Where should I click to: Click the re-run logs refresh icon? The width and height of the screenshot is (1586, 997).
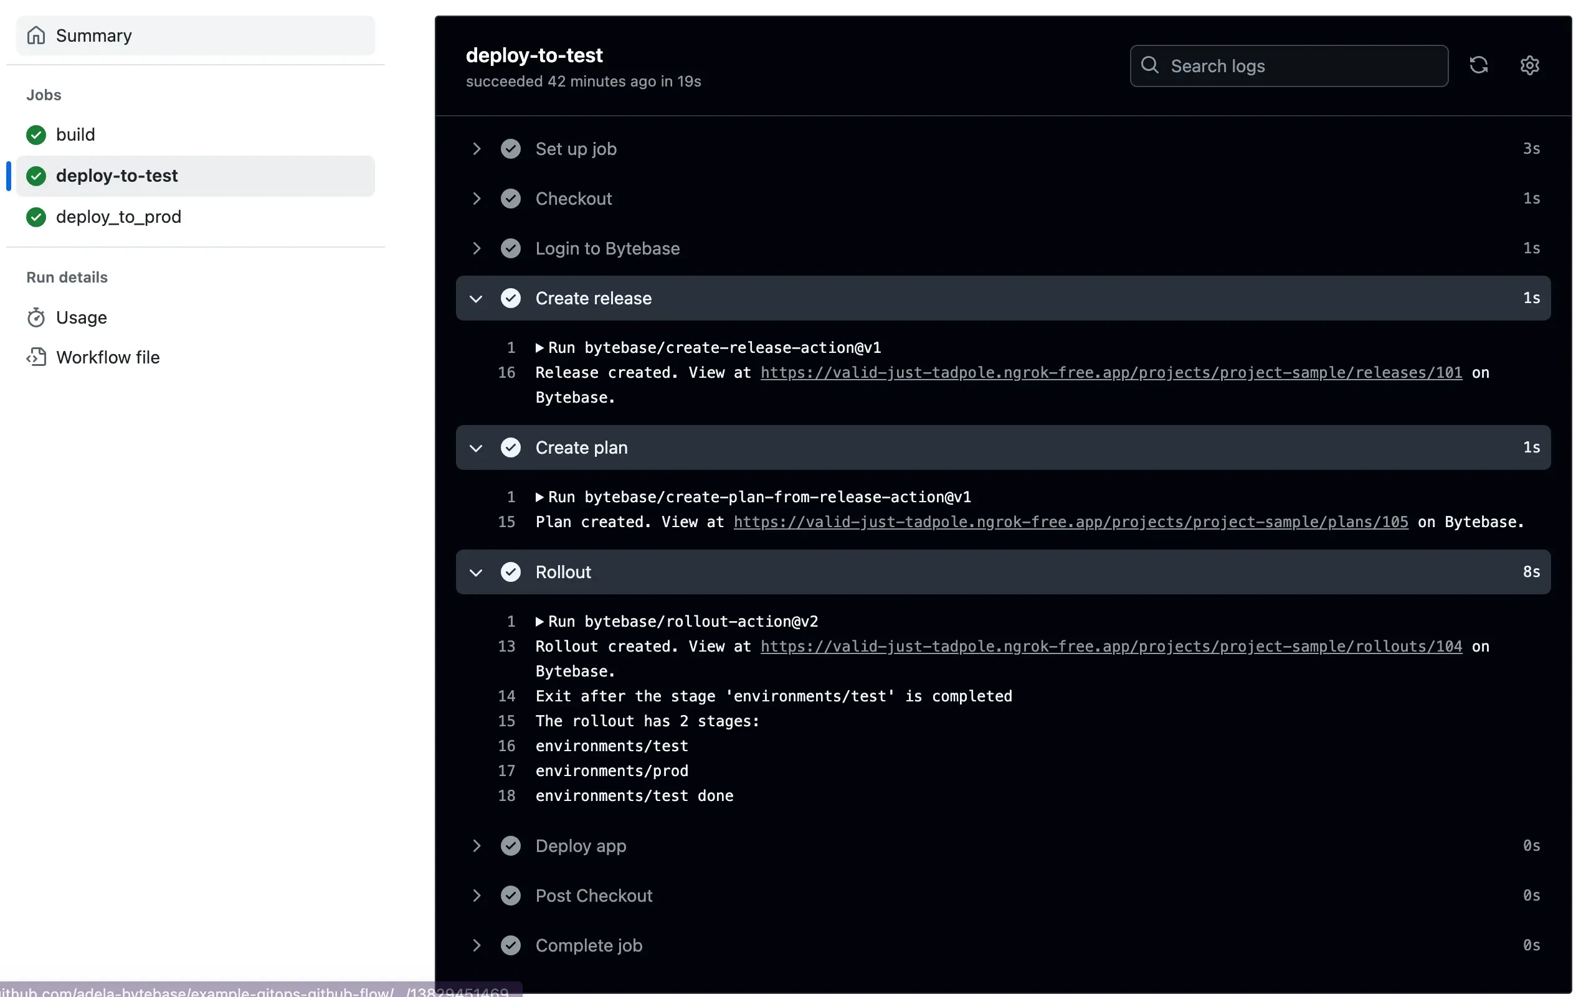click(x=1479, y=65)
